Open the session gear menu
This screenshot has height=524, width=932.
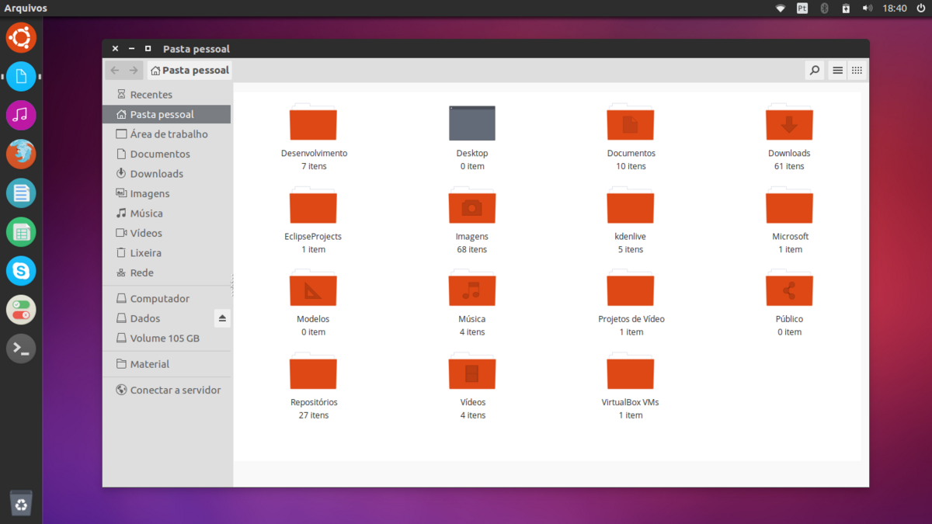(920, 8)
